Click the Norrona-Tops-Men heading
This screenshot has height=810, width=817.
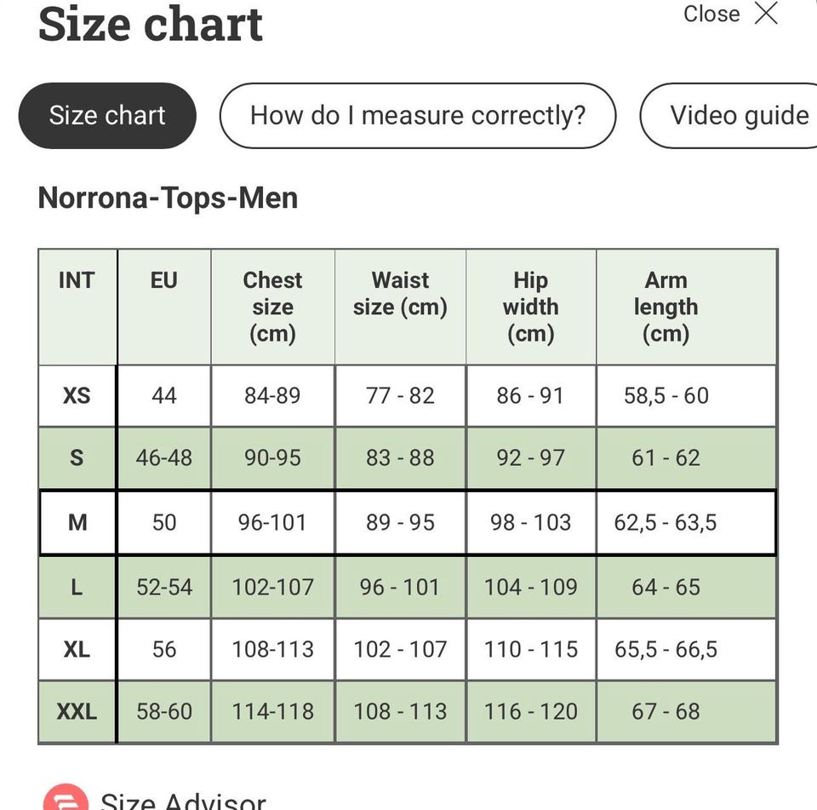click(168, 198)
